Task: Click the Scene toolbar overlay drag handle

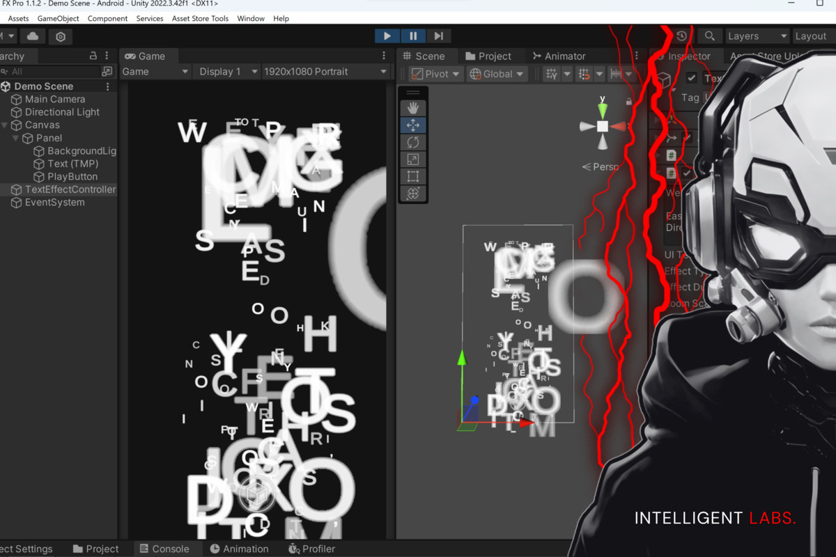Action: point(413,93)
